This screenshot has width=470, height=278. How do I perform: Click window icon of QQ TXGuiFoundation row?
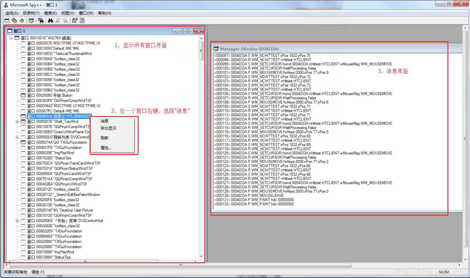[x=23, y=142]
